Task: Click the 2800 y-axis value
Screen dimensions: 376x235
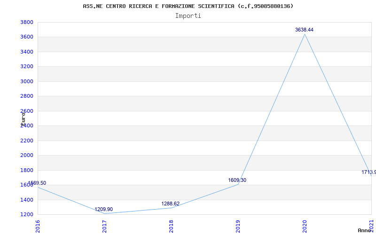Action: tap(27, 96)
